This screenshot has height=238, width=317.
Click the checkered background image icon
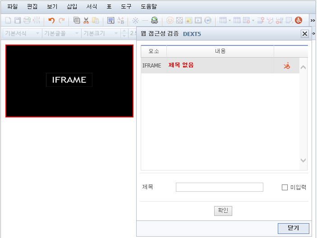pyautogui.click(x=179, y=20)
